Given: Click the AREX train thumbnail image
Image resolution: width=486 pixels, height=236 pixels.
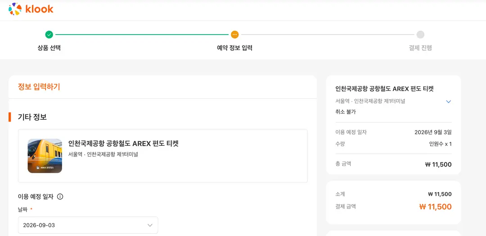Looking at the screenshot, I should pyautogui.click(x=45, y=156).
